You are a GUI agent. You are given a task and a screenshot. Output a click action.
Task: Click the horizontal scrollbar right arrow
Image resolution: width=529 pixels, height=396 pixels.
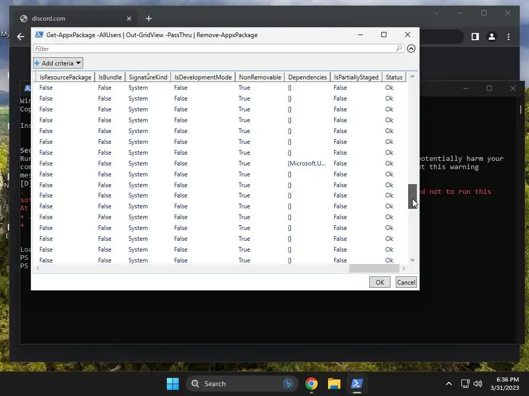click(403, 268)
